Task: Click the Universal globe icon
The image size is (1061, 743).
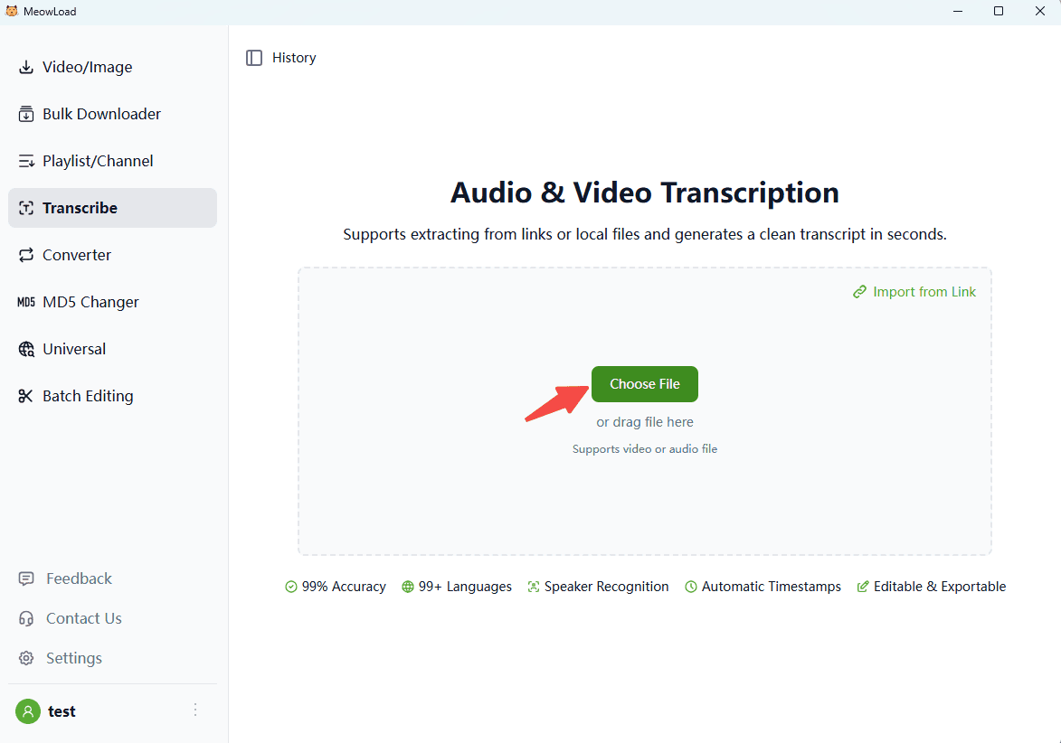Action: tap(26, 349)
